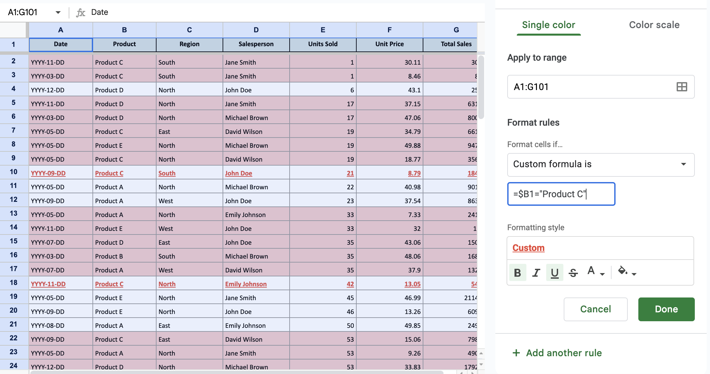Click the Cancel button
This screenshot has width=710, height=374.
click(x=595, y=309)
